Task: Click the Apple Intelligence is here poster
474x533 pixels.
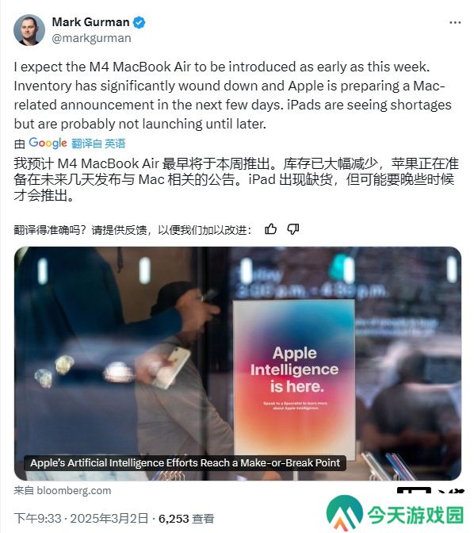Action: tap(294, 376)
